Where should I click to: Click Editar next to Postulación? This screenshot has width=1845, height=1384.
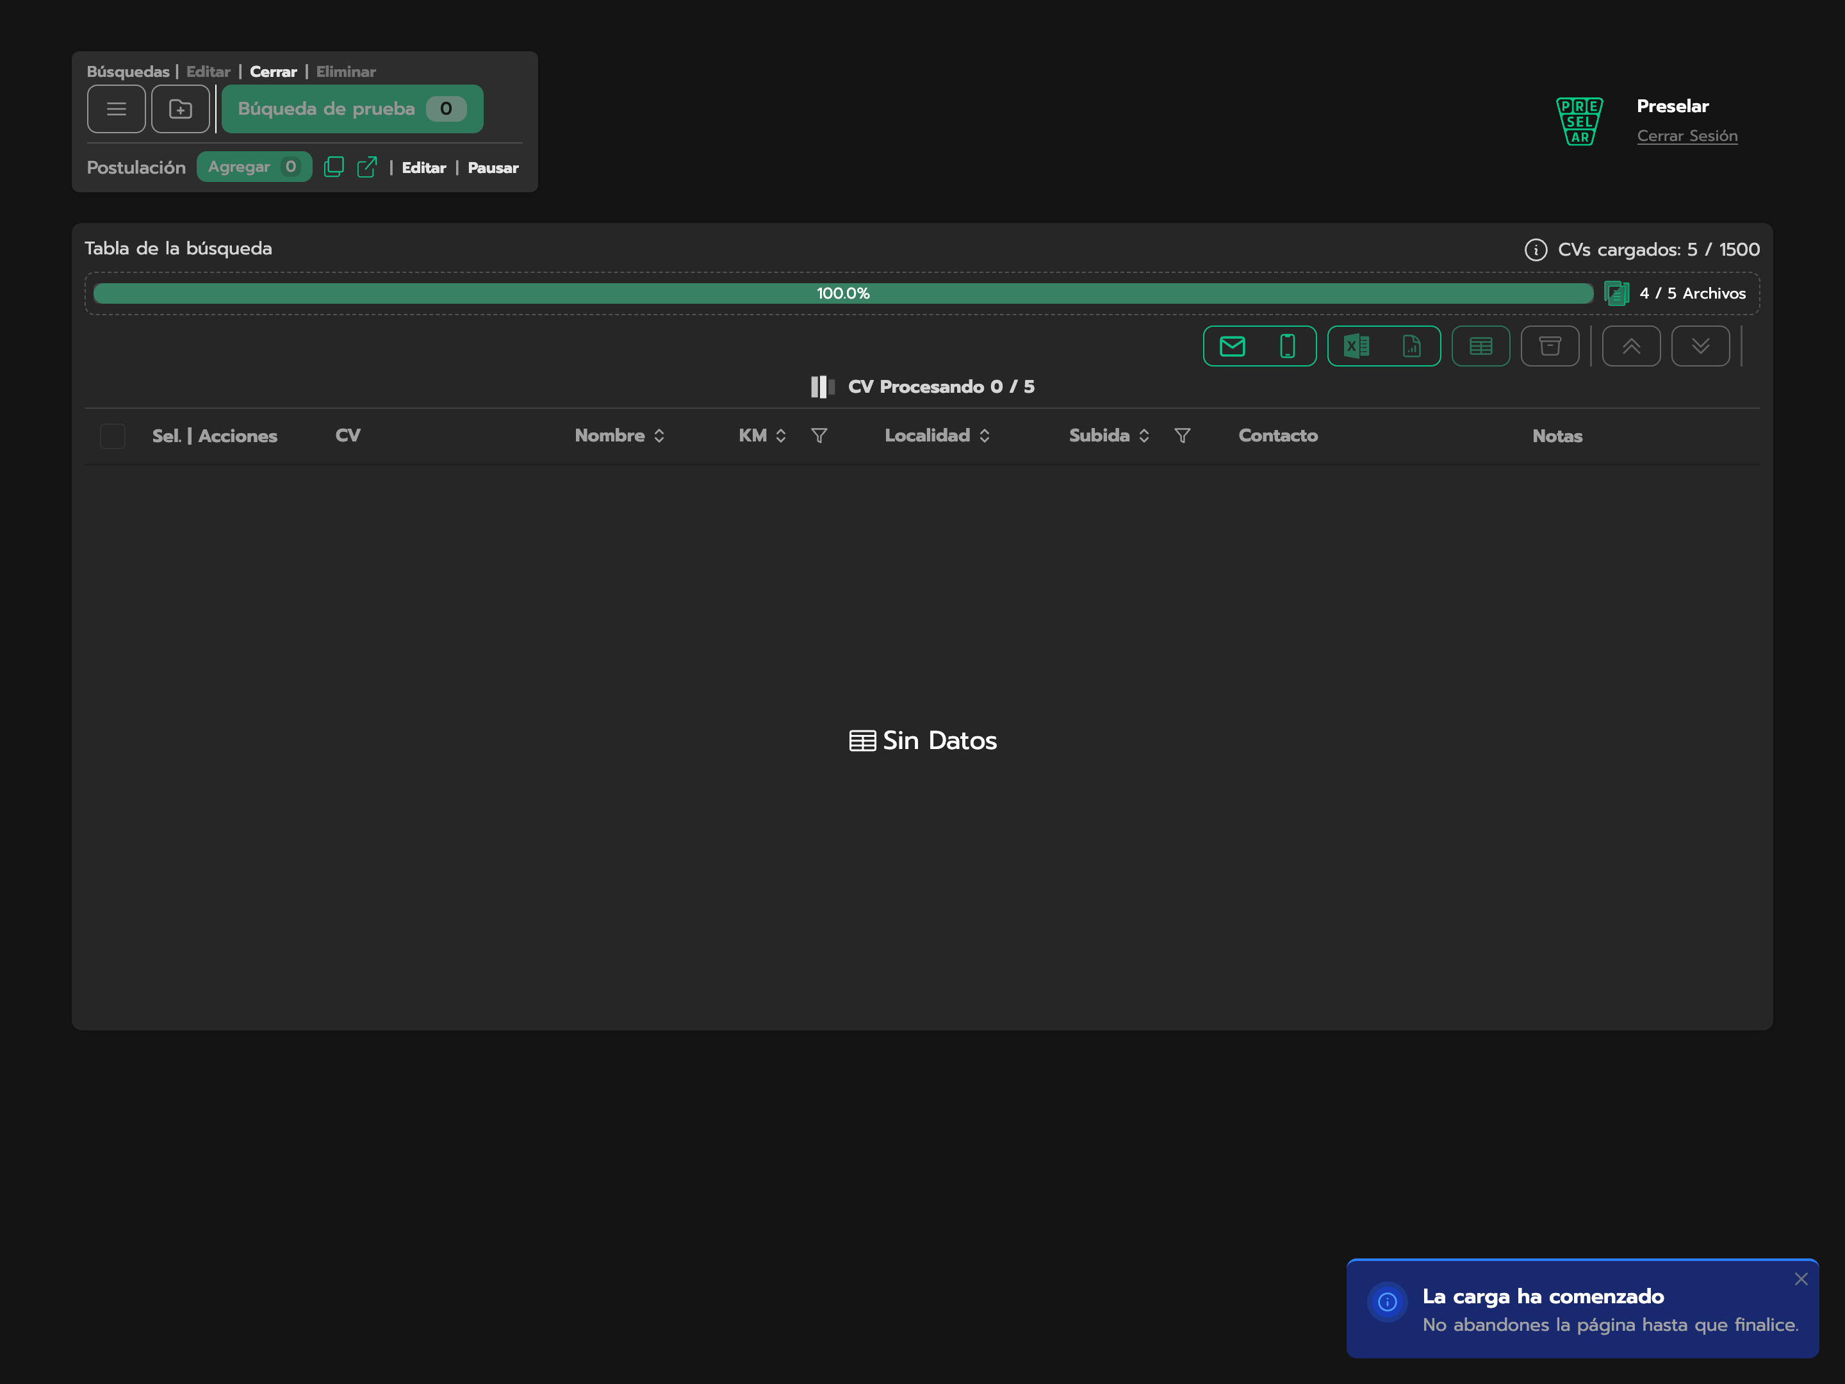[423, 168]
